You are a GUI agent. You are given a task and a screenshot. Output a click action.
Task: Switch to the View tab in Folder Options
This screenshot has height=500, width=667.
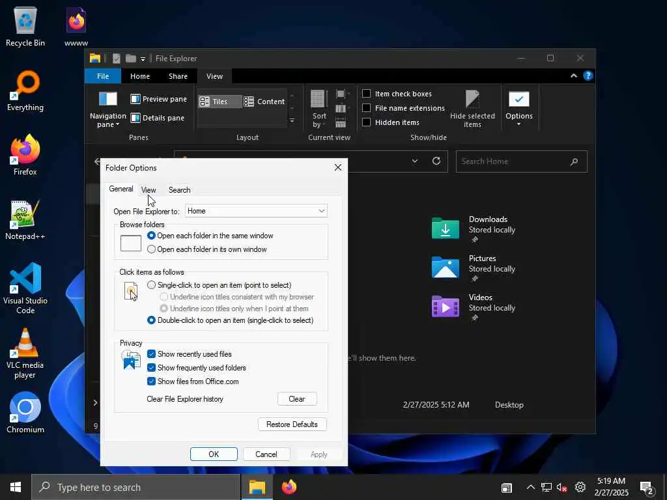point(149,189)
